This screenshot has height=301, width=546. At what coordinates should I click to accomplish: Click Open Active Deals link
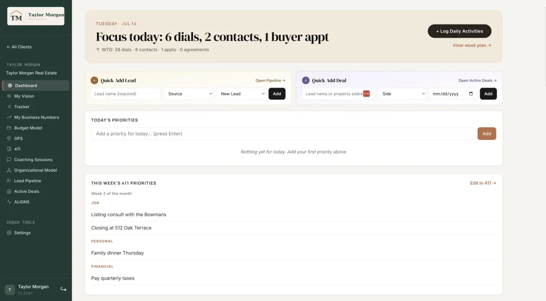(477, 80)
